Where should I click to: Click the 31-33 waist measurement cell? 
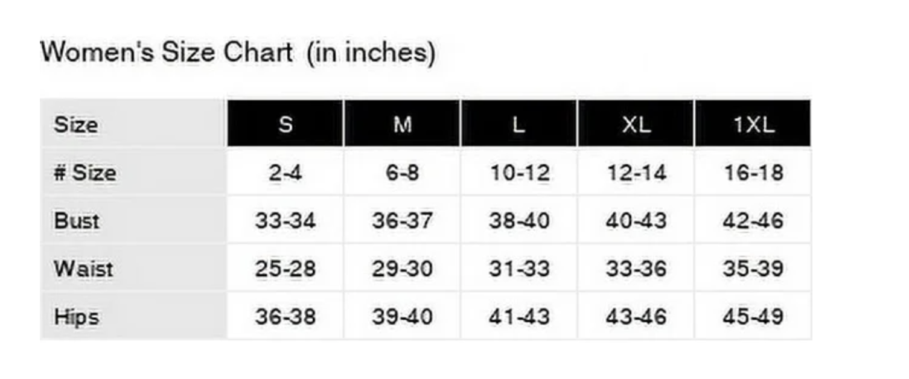click(x=519, y=268)
